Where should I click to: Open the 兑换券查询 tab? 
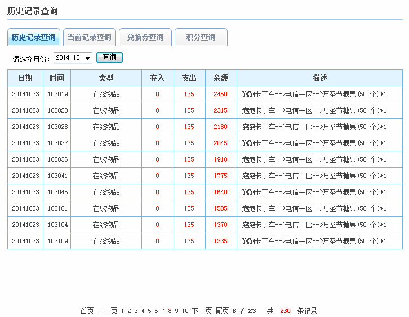click(145, 37)
